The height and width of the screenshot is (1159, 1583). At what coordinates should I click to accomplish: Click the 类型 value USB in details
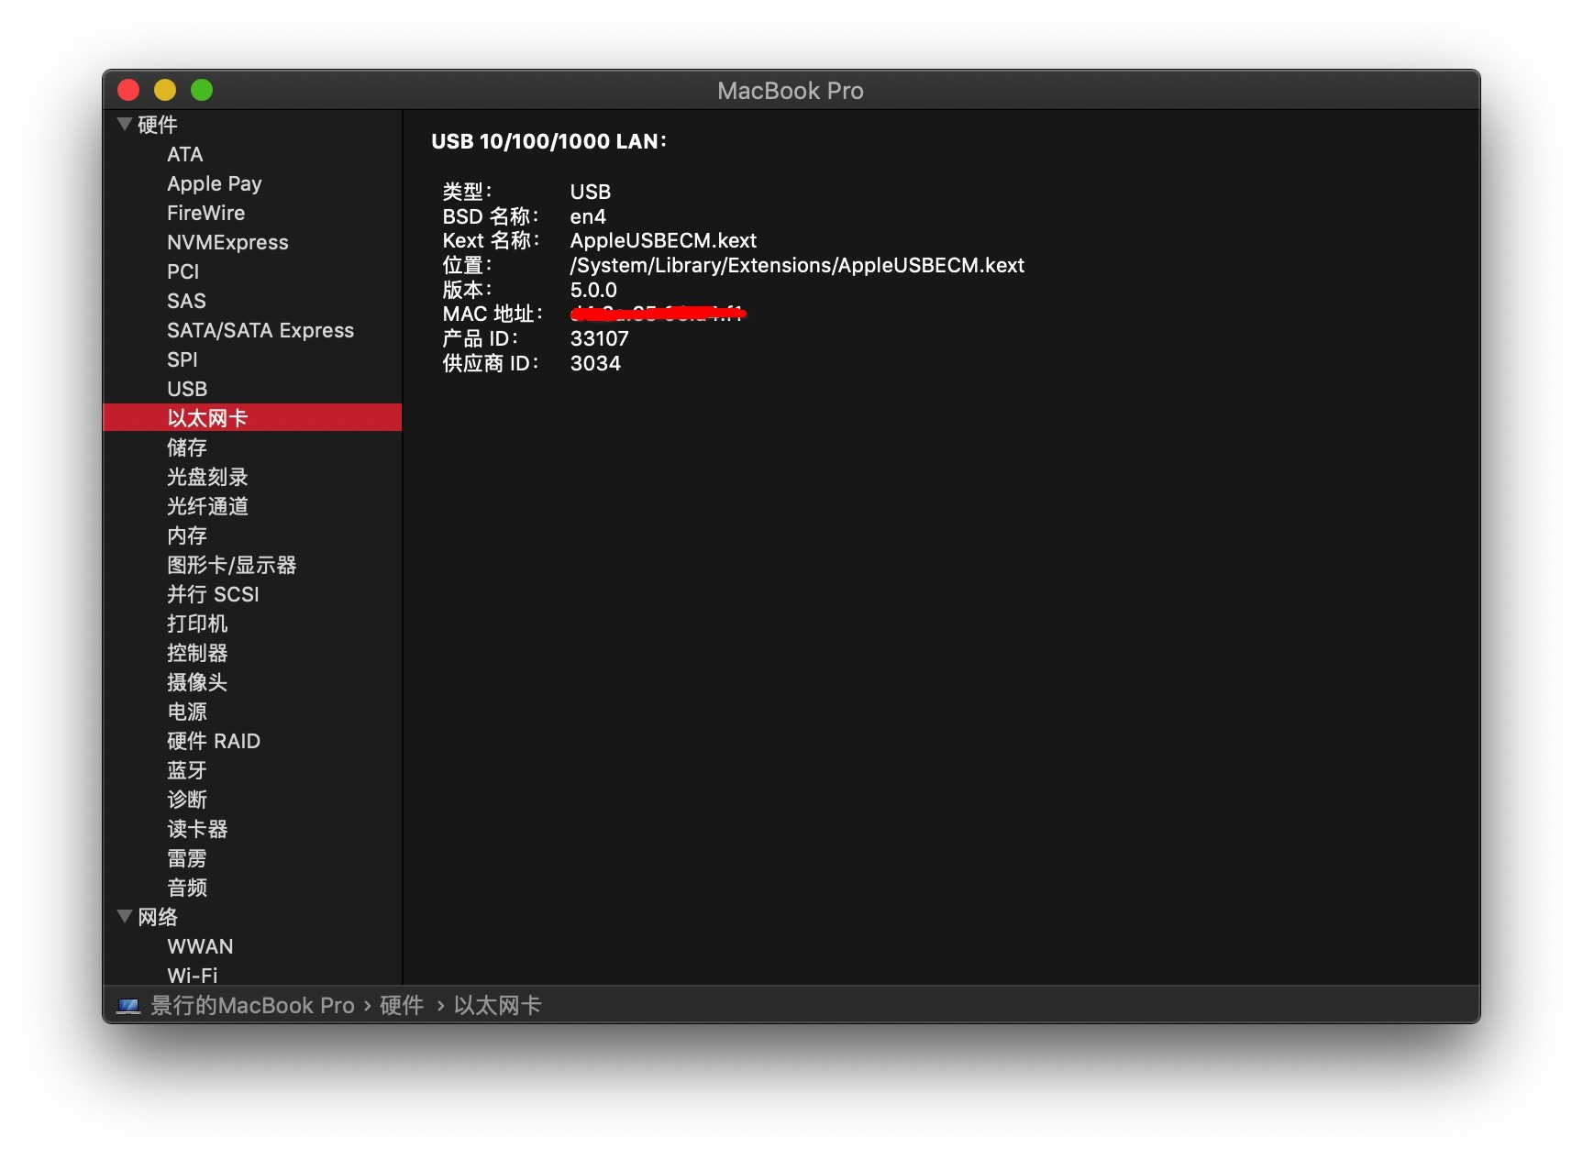[x=591, y=192]
